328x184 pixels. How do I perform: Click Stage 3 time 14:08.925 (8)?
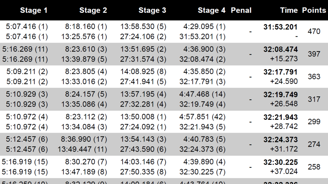pos(143,72)
